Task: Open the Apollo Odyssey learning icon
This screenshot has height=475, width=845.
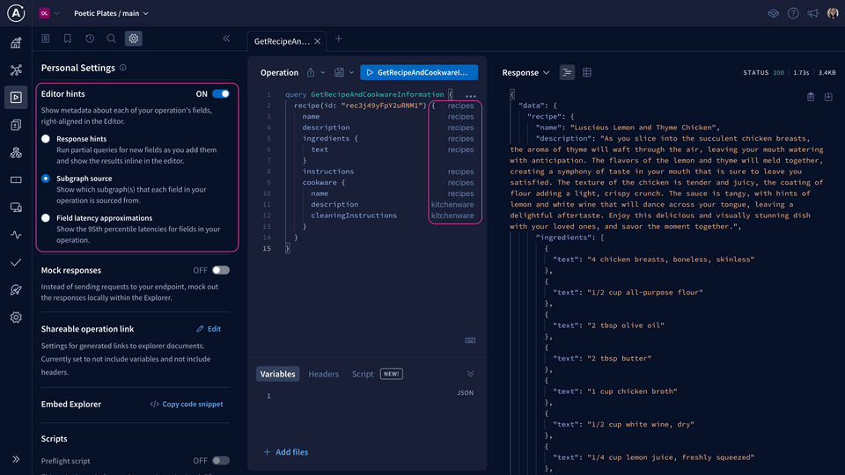Action: pos(774,13)
